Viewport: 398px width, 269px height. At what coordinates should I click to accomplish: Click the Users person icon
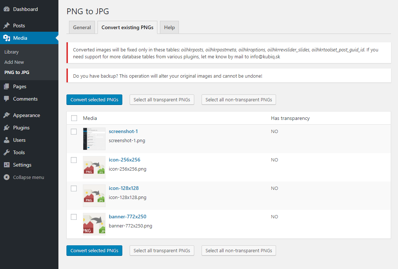(x=7, y=140)
